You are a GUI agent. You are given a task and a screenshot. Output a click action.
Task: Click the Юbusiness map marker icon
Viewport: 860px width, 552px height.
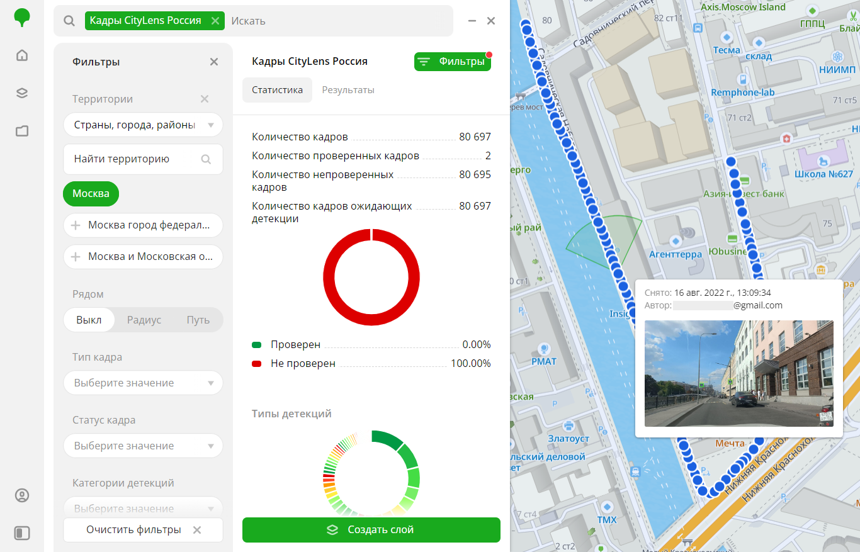[x=732, y=239]
